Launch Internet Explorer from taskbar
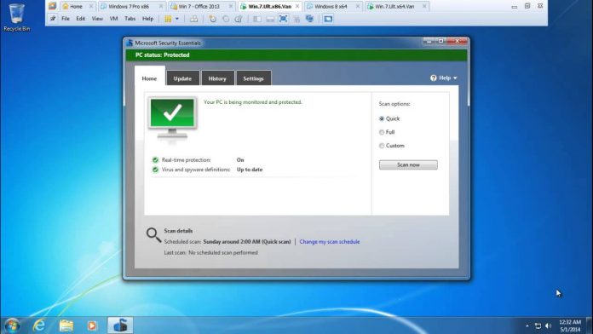 [x=39, y=325]
